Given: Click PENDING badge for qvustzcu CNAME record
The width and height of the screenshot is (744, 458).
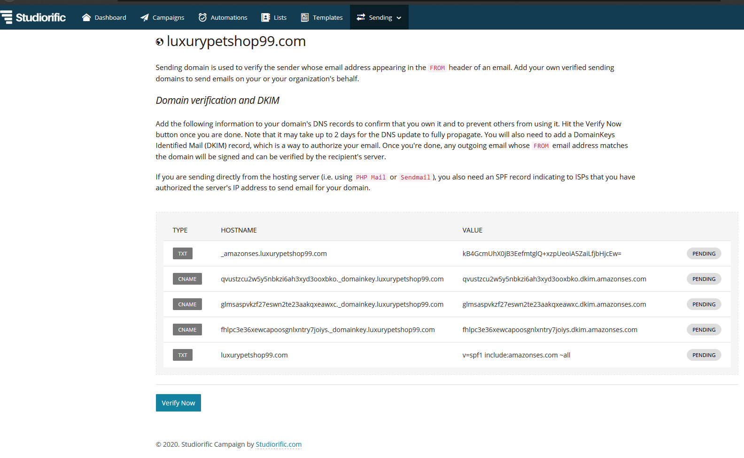Looking at the screenshot, I should point(704,279).
